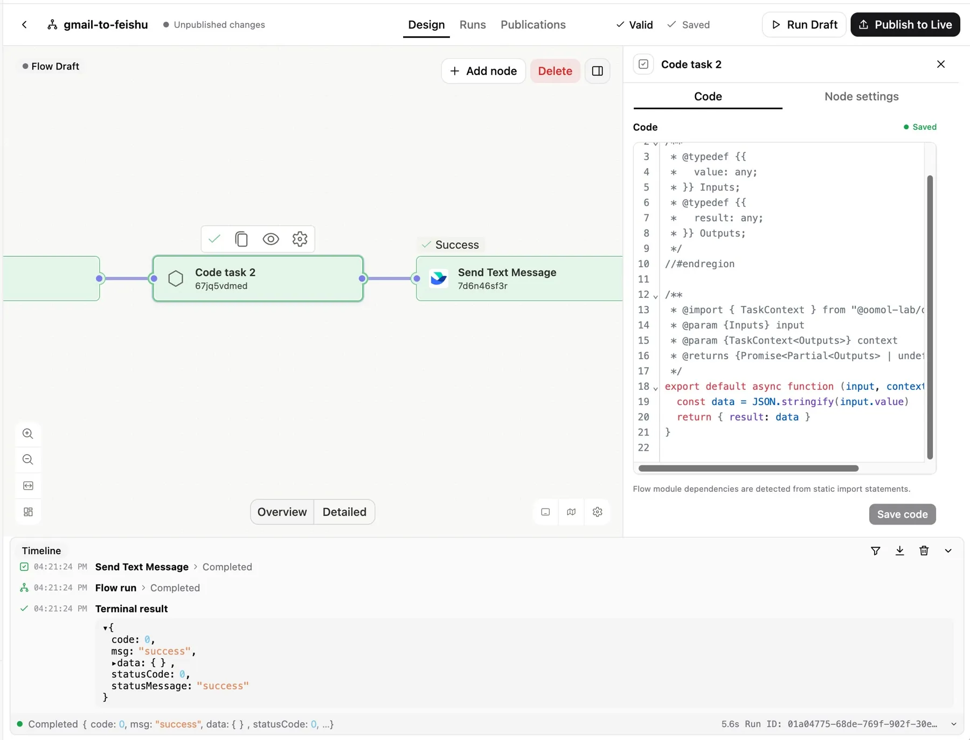Viewport: 970px width, 740px height.
Task: Fit the flow to canvas width
Action: 28,486
